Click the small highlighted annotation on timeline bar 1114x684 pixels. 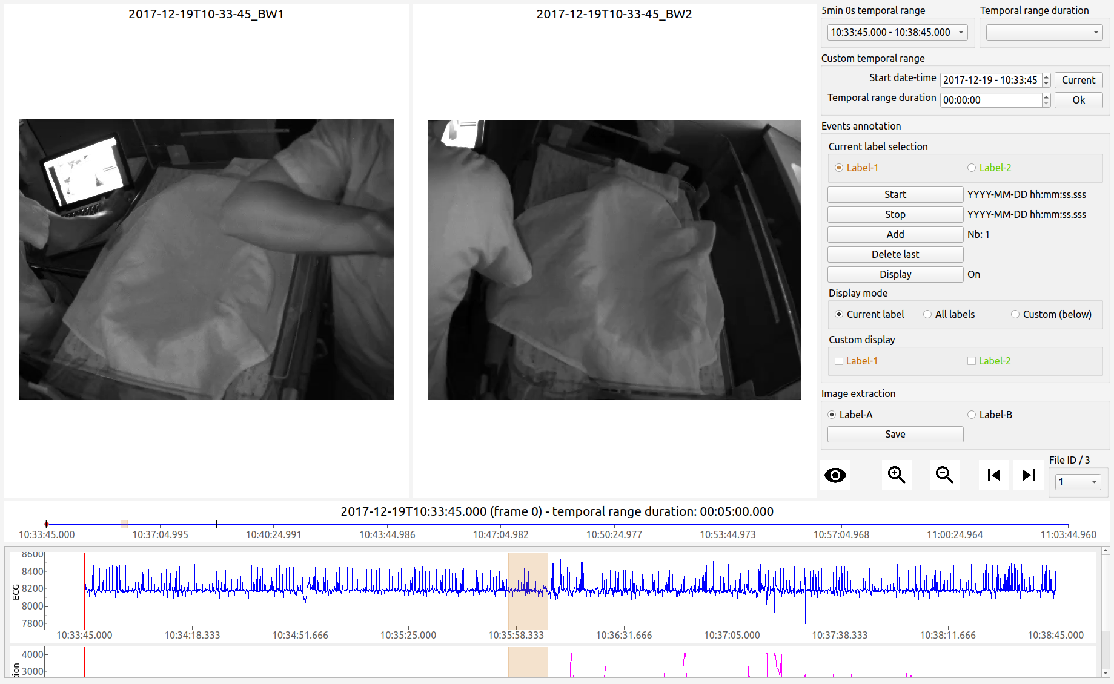pyautogui.click(x=124, y=524)
